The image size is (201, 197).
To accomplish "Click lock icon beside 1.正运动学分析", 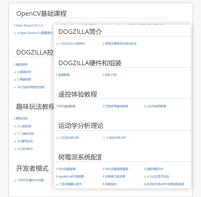I will [x=57, y=138].
